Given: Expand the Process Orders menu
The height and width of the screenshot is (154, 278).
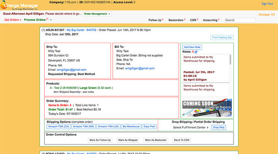Looking at the screenshot, I should (37, 20).
